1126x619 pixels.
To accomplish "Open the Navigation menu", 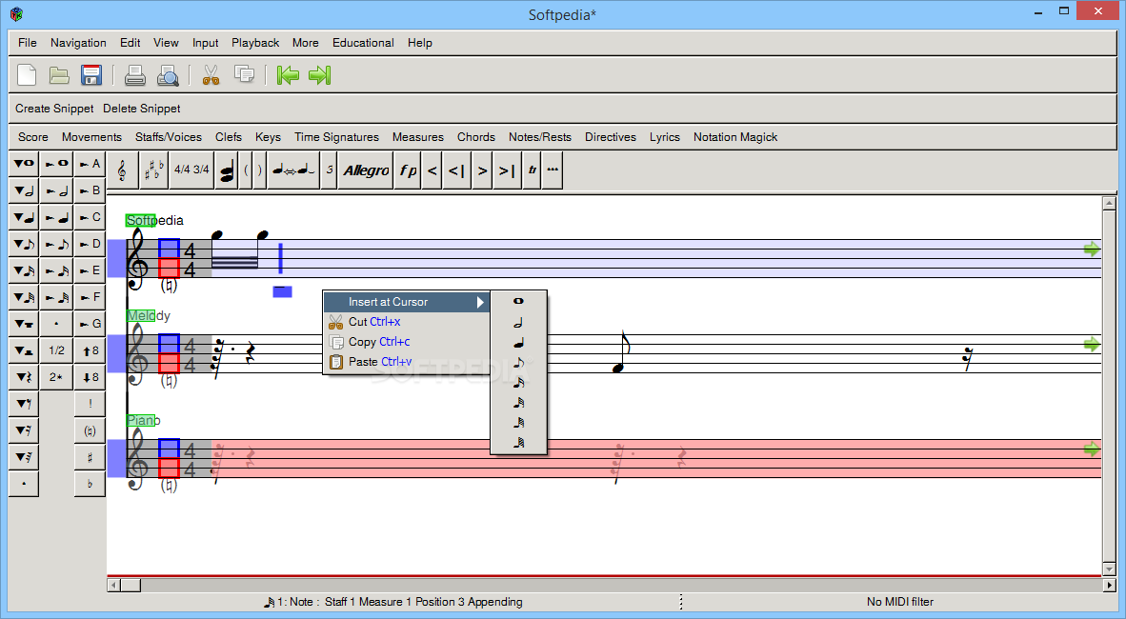I will (78, 42).
